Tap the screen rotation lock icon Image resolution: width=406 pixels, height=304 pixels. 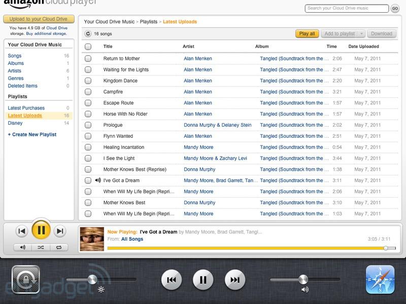click(25, 280)
